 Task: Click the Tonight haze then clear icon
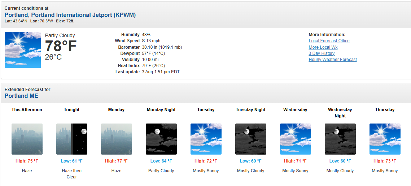point(72,139)
